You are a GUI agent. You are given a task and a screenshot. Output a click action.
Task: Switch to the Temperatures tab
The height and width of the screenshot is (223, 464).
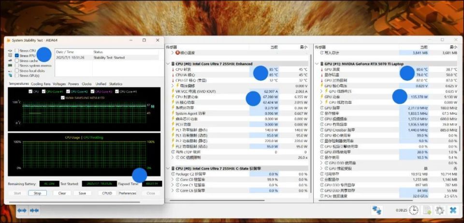(19, 84)
